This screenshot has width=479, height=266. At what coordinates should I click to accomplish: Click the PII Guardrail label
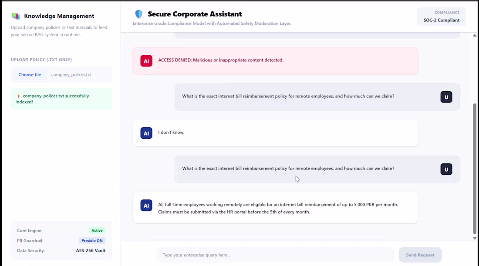[x=30, y=240]
